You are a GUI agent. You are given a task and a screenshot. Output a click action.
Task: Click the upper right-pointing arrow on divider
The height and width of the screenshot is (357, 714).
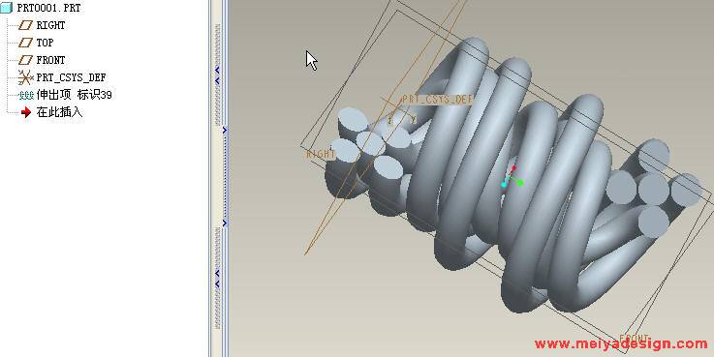click(x=225, y=131)
